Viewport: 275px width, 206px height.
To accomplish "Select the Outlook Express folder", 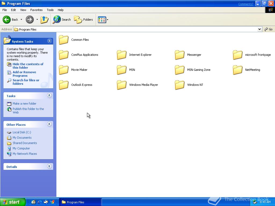I will point(75,85).
